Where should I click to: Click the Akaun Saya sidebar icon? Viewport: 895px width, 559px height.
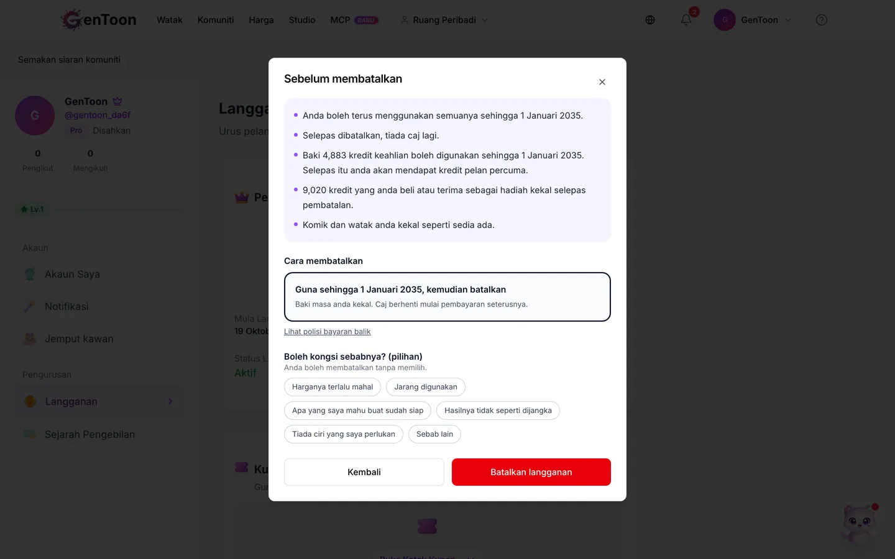click(x=30, y=274)
